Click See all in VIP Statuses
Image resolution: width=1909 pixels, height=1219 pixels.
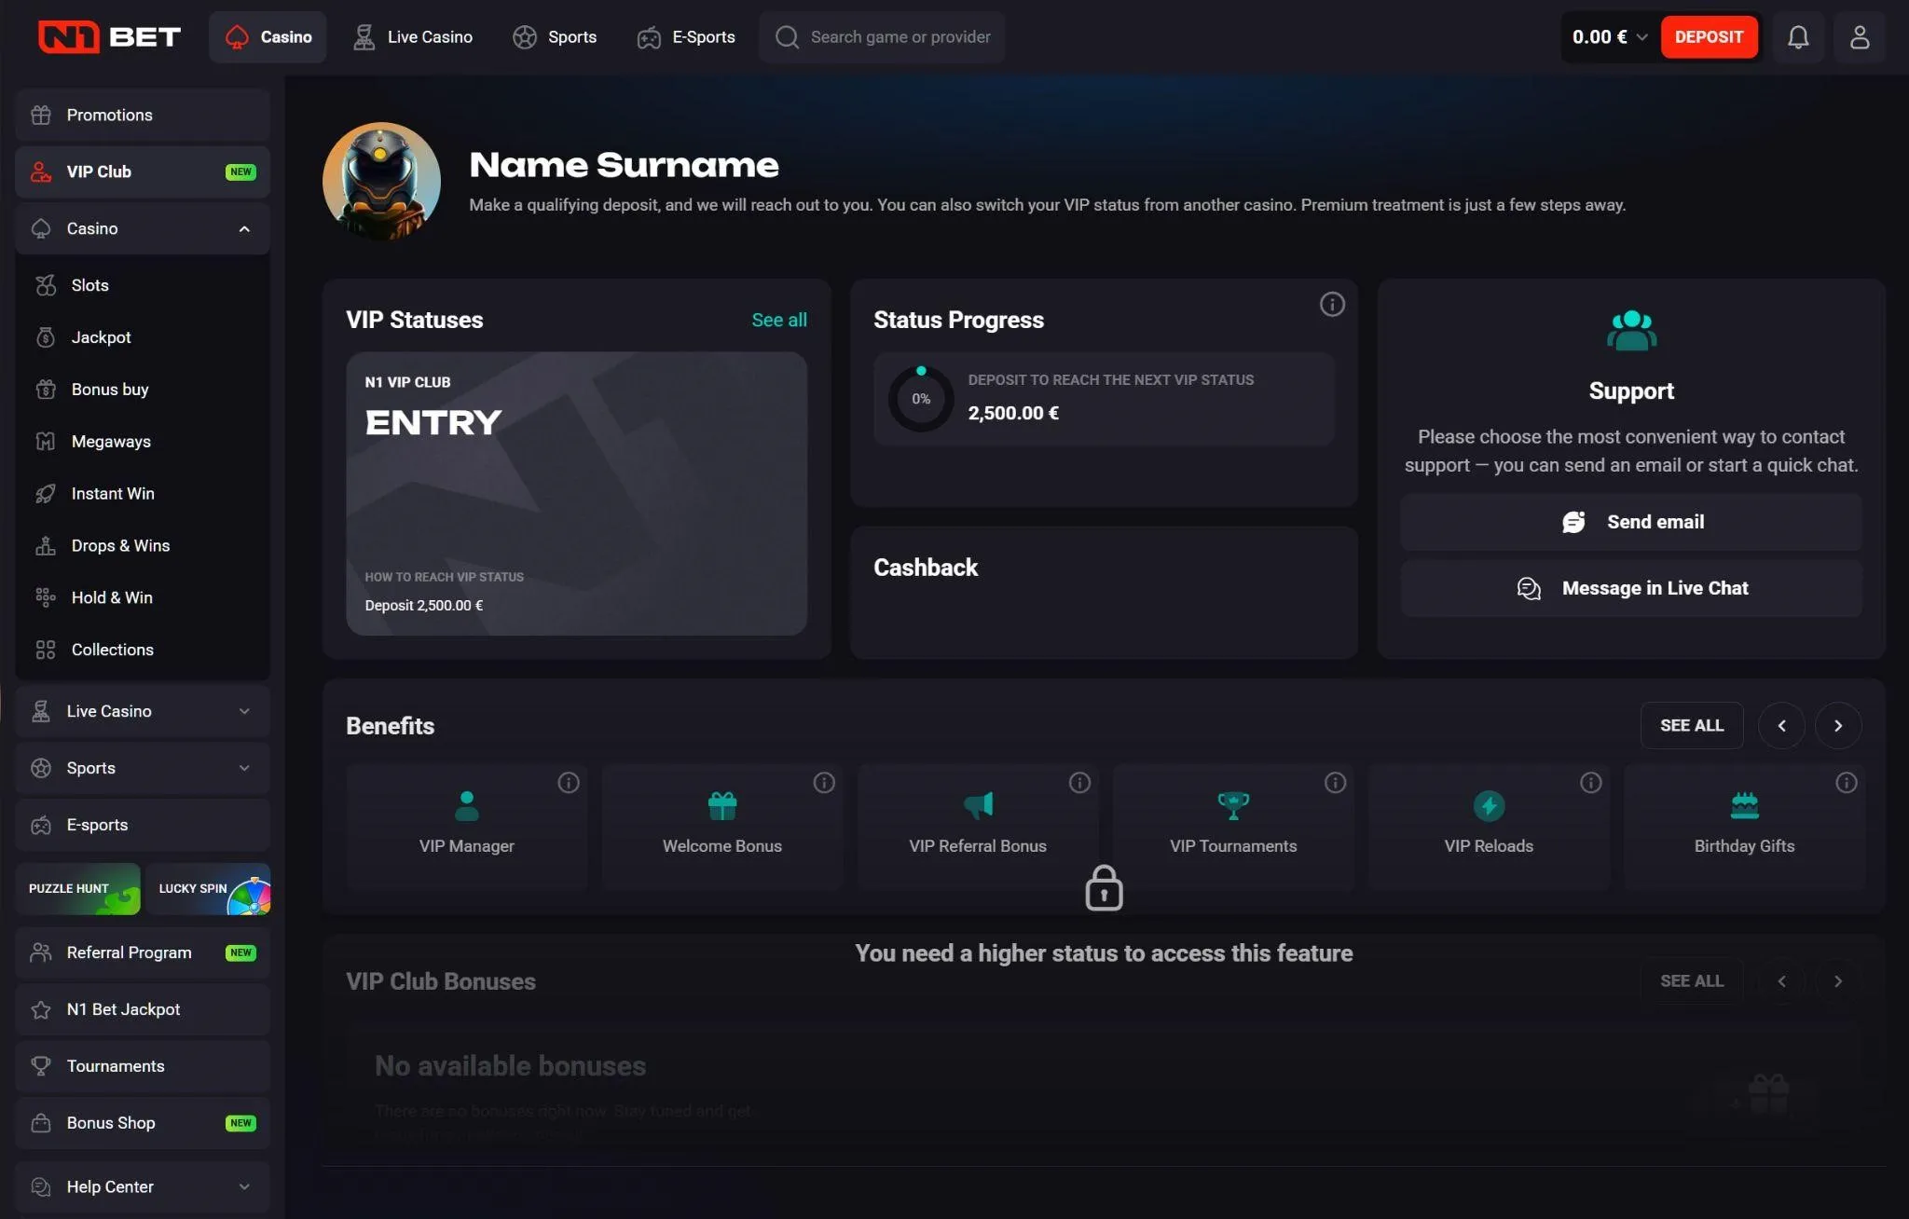pos(779,320)
